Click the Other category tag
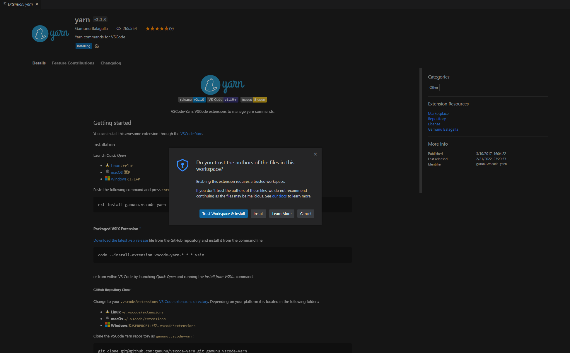The image size is (570, 353). 434,87
